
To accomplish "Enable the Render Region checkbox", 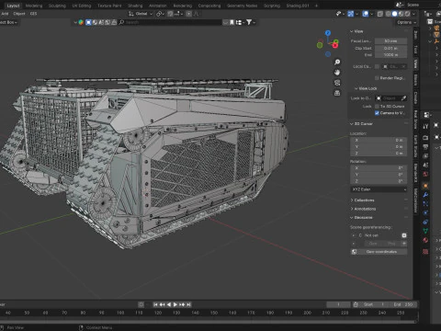I will tap(377, 78).
